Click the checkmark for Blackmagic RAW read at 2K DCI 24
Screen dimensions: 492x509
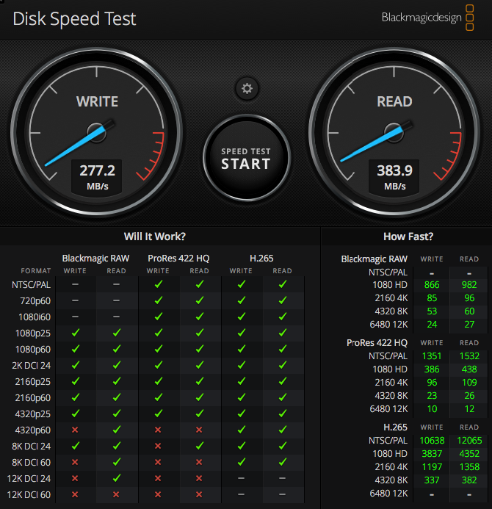(117, 365)
